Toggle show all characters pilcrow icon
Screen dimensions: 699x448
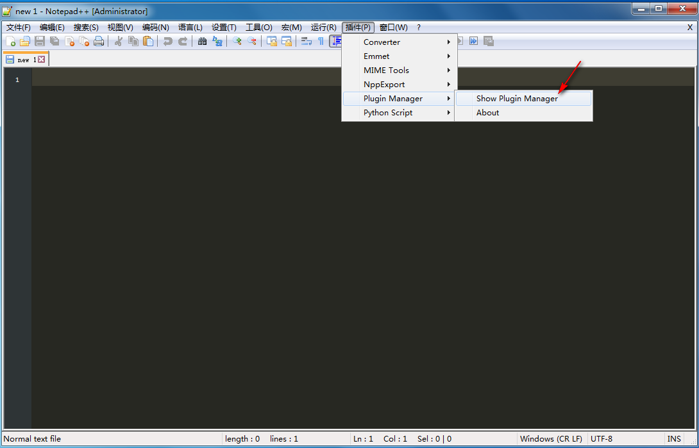pyautogui.click(x=321, y=42)
